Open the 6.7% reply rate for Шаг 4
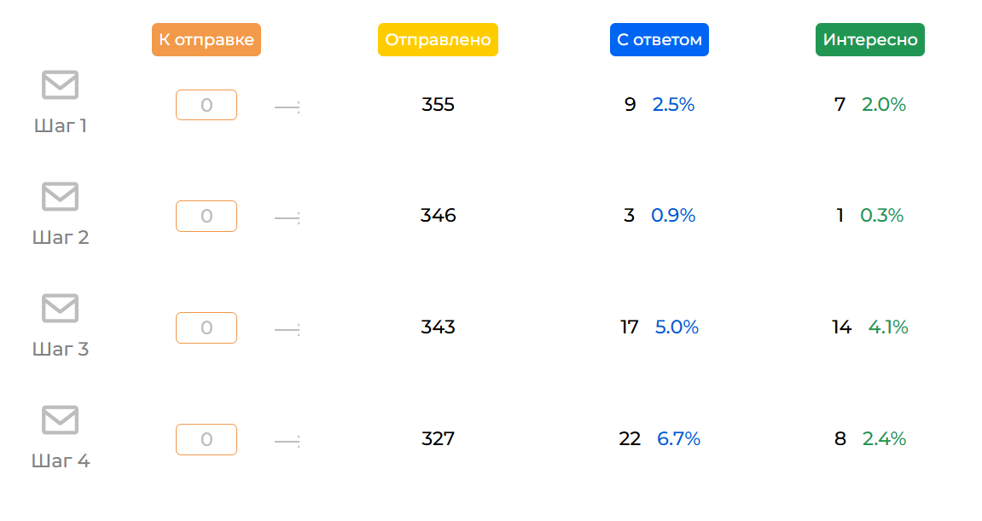 pyautogui.click(x=678, y=439)
